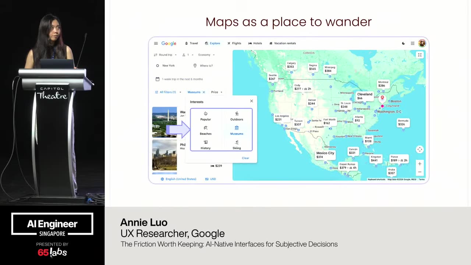Open the Economy class dropdown
This screenshot has width=471, height=265.
point(206,55)
